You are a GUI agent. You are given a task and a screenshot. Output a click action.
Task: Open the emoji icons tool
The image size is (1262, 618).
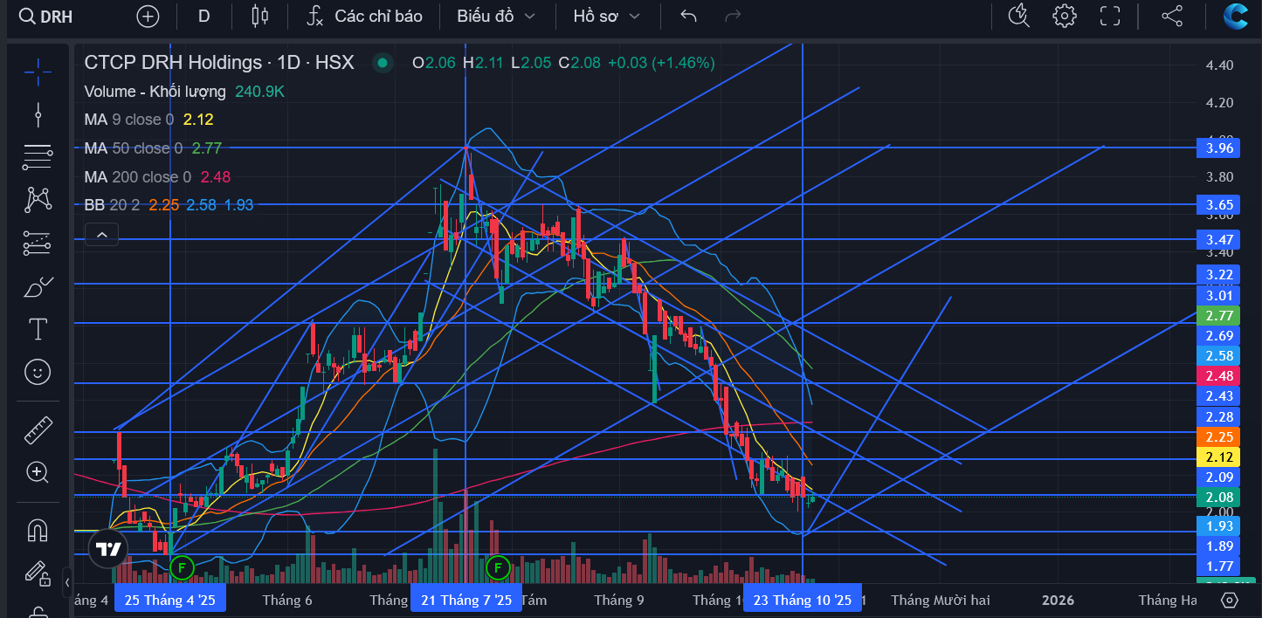pos(38,372)
